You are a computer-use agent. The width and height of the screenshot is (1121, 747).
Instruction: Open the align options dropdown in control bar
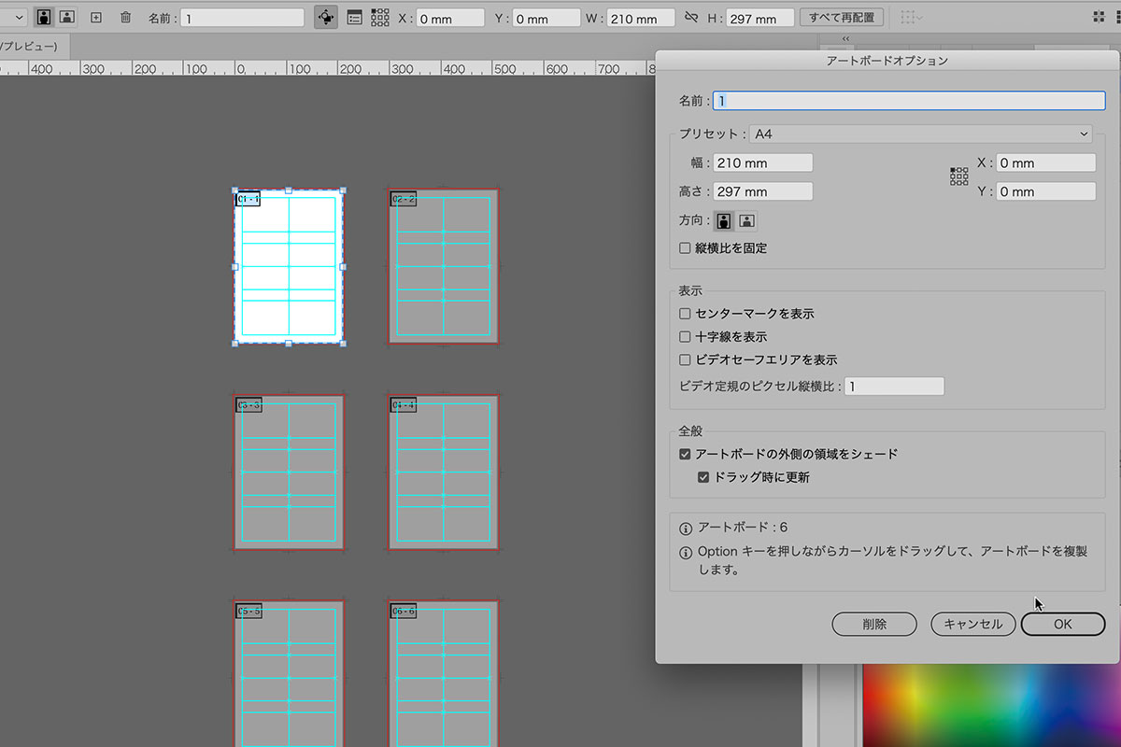point(911,18)
